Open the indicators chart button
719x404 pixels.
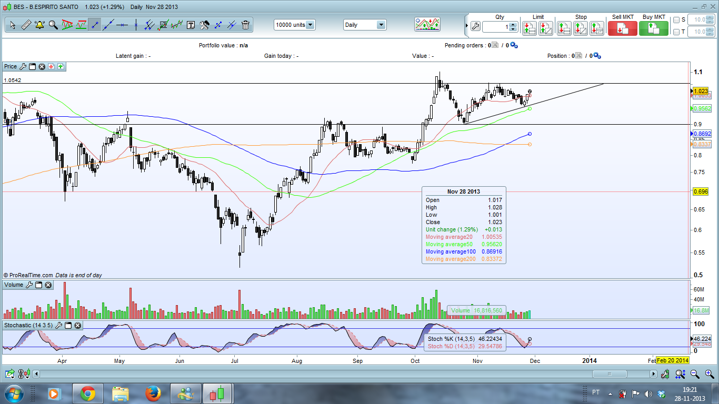[x=427, y=24]
